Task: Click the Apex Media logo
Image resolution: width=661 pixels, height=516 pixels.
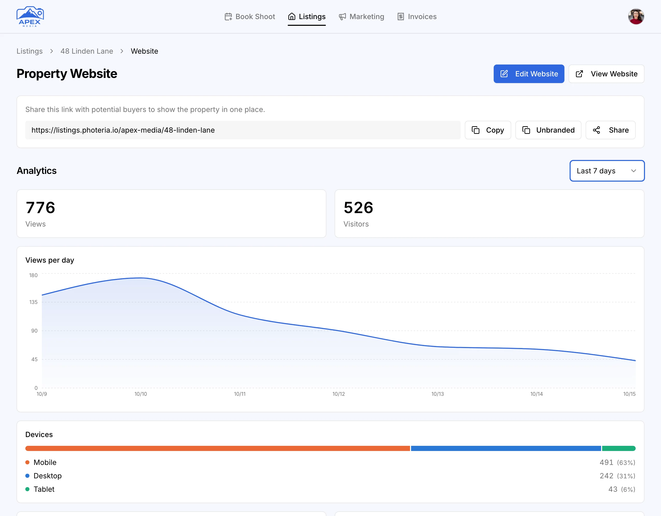Action: click(30, 17)
